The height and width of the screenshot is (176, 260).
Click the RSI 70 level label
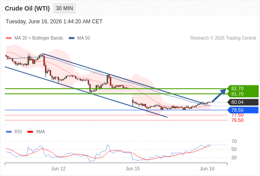coord(234,141)
